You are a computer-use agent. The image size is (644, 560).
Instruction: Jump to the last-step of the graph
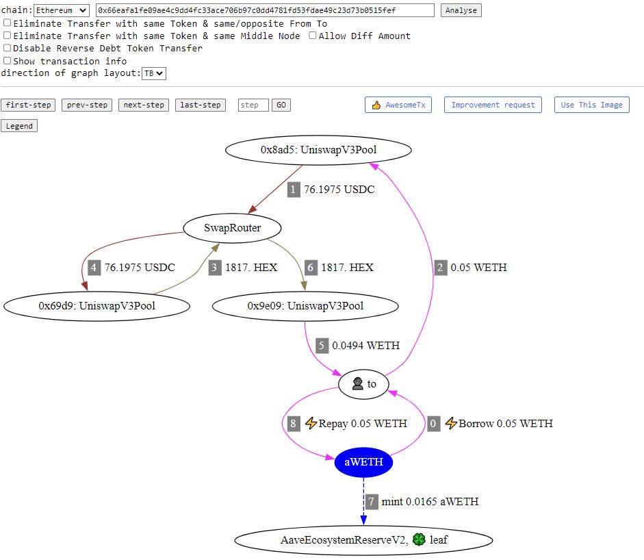coord(200,105)
